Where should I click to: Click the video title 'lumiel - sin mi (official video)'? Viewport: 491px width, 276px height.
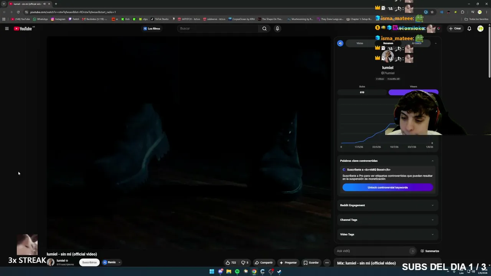[72, 254]
